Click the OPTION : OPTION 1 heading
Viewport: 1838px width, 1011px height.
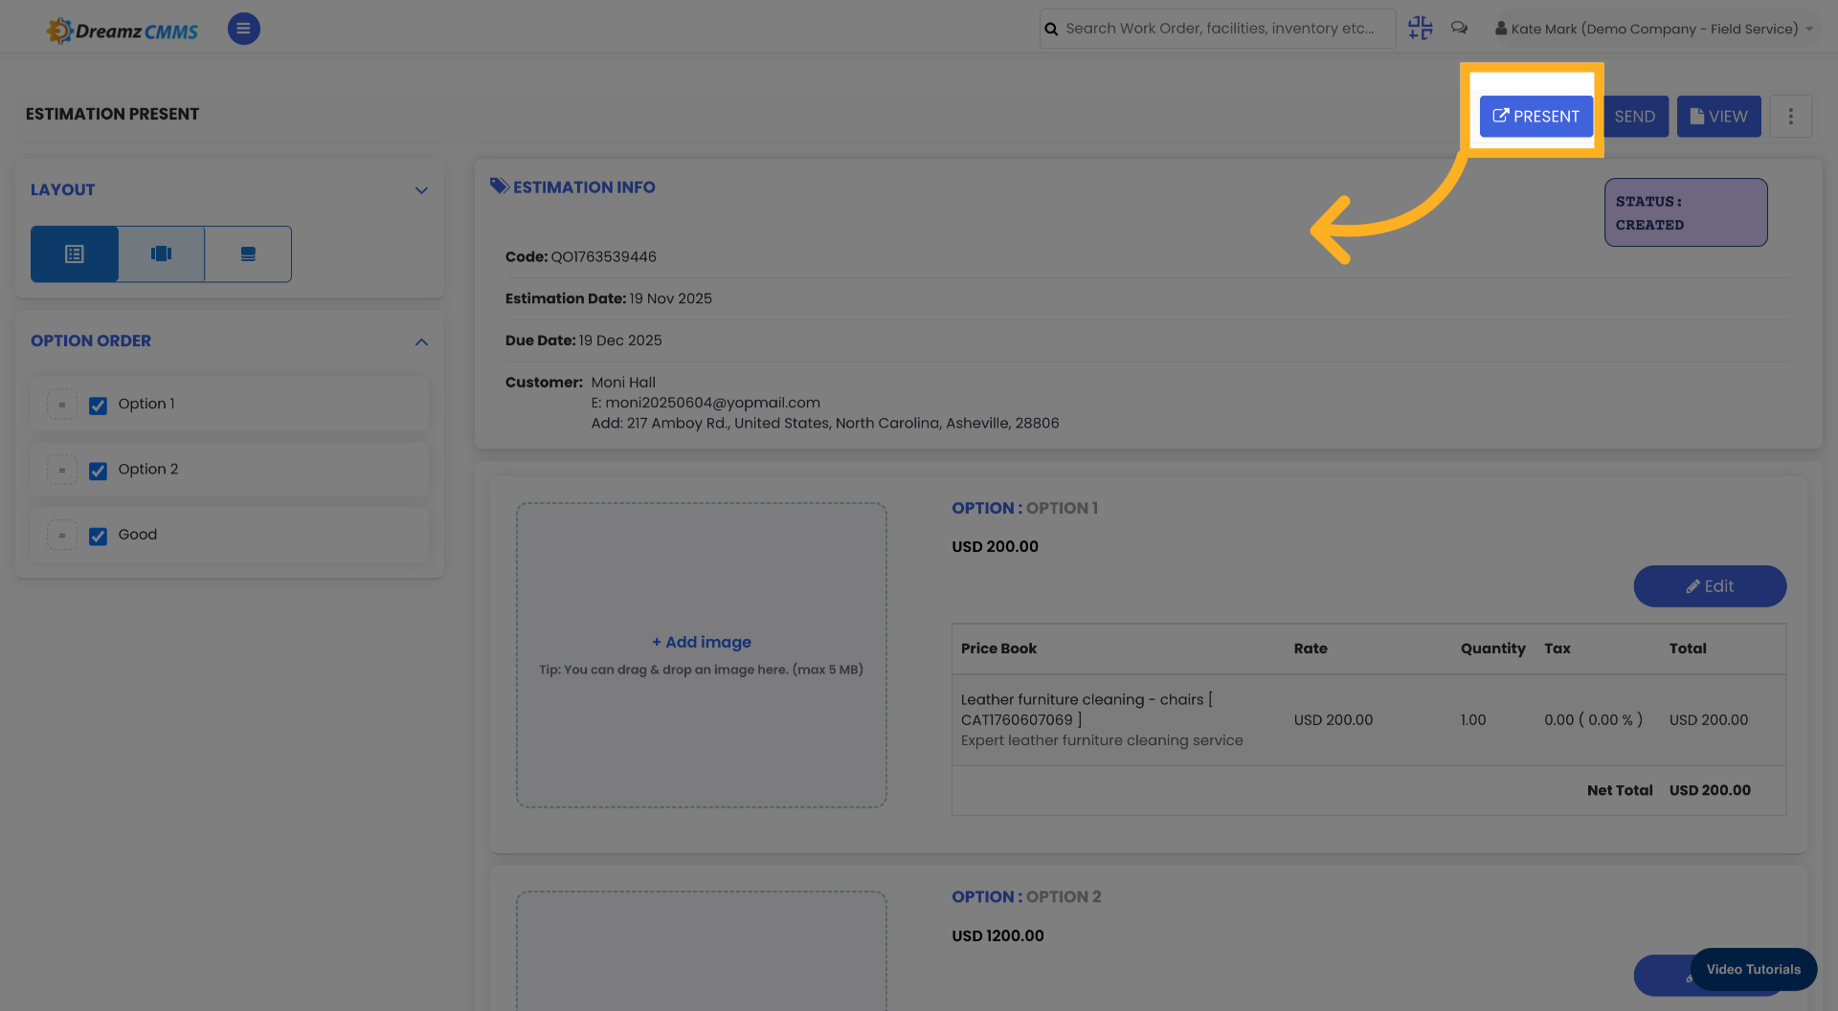point(1024,508)
